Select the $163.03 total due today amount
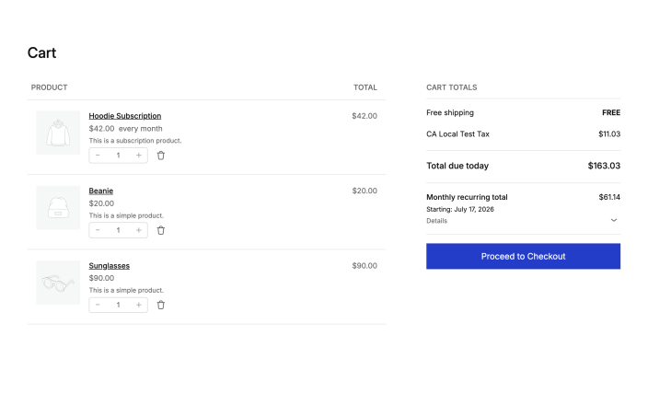 (604, 166)
